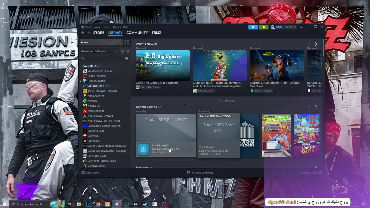Open the Games and Software dropdown
Screen dimensions: 370x208
click(x=99, y=51)
